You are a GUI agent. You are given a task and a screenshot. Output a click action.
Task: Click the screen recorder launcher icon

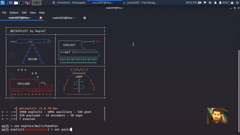click(x=27, y=3)
